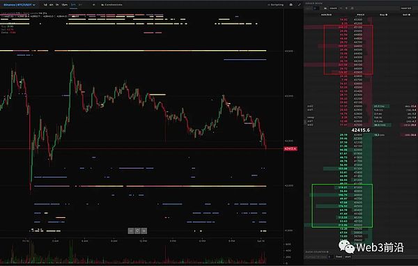Click the 42415.6 mid price
This screenshot has width=418, height=266.
coord(360,130)
